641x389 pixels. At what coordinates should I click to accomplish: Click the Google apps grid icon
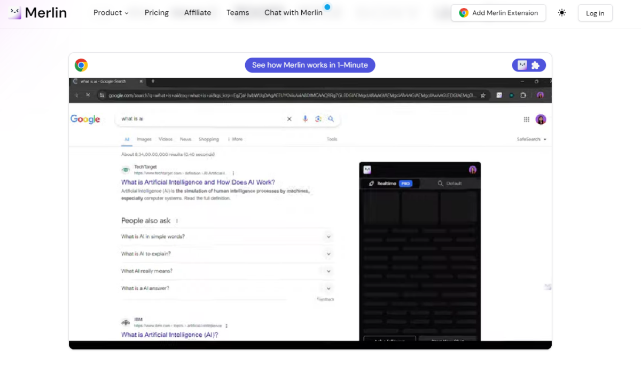pyautogui.click(x=527, y=120)
